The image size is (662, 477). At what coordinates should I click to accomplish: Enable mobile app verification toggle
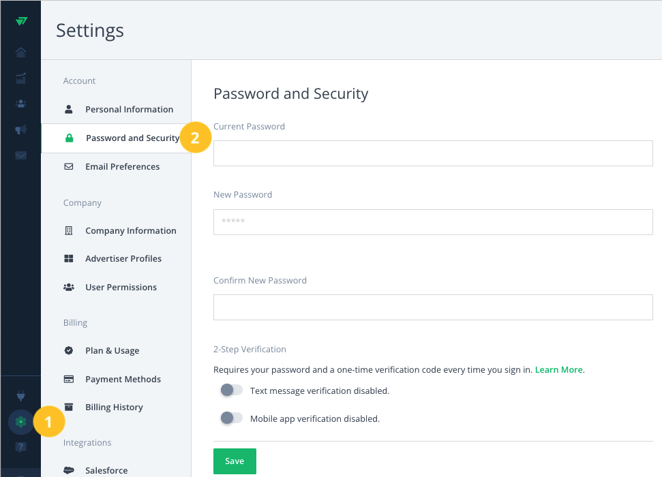pos(231,418)
